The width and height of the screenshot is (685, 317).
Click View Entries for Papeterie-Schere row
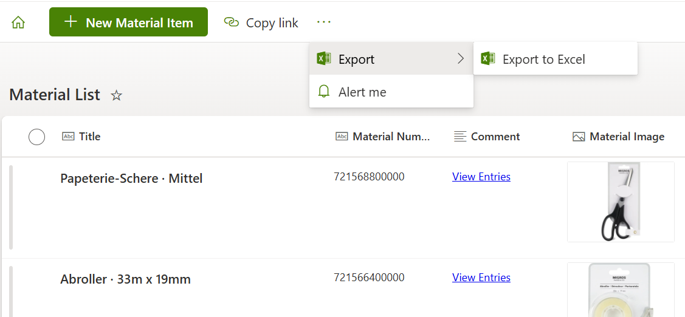point(481,177)
